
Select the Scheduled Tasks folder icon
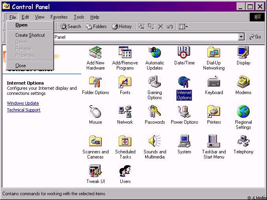(x=125, y=141)
